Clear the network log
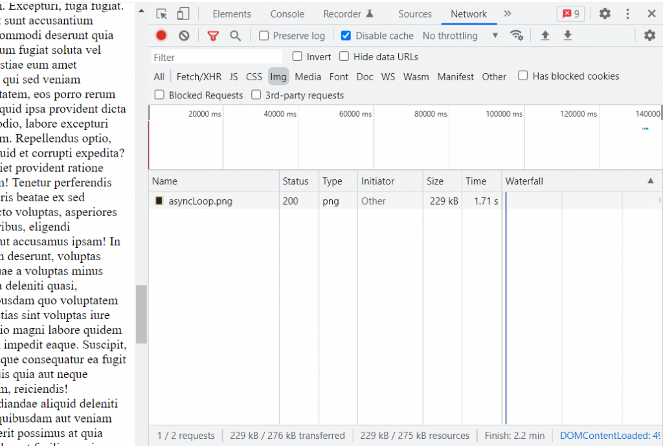 (x=184, y=36)
